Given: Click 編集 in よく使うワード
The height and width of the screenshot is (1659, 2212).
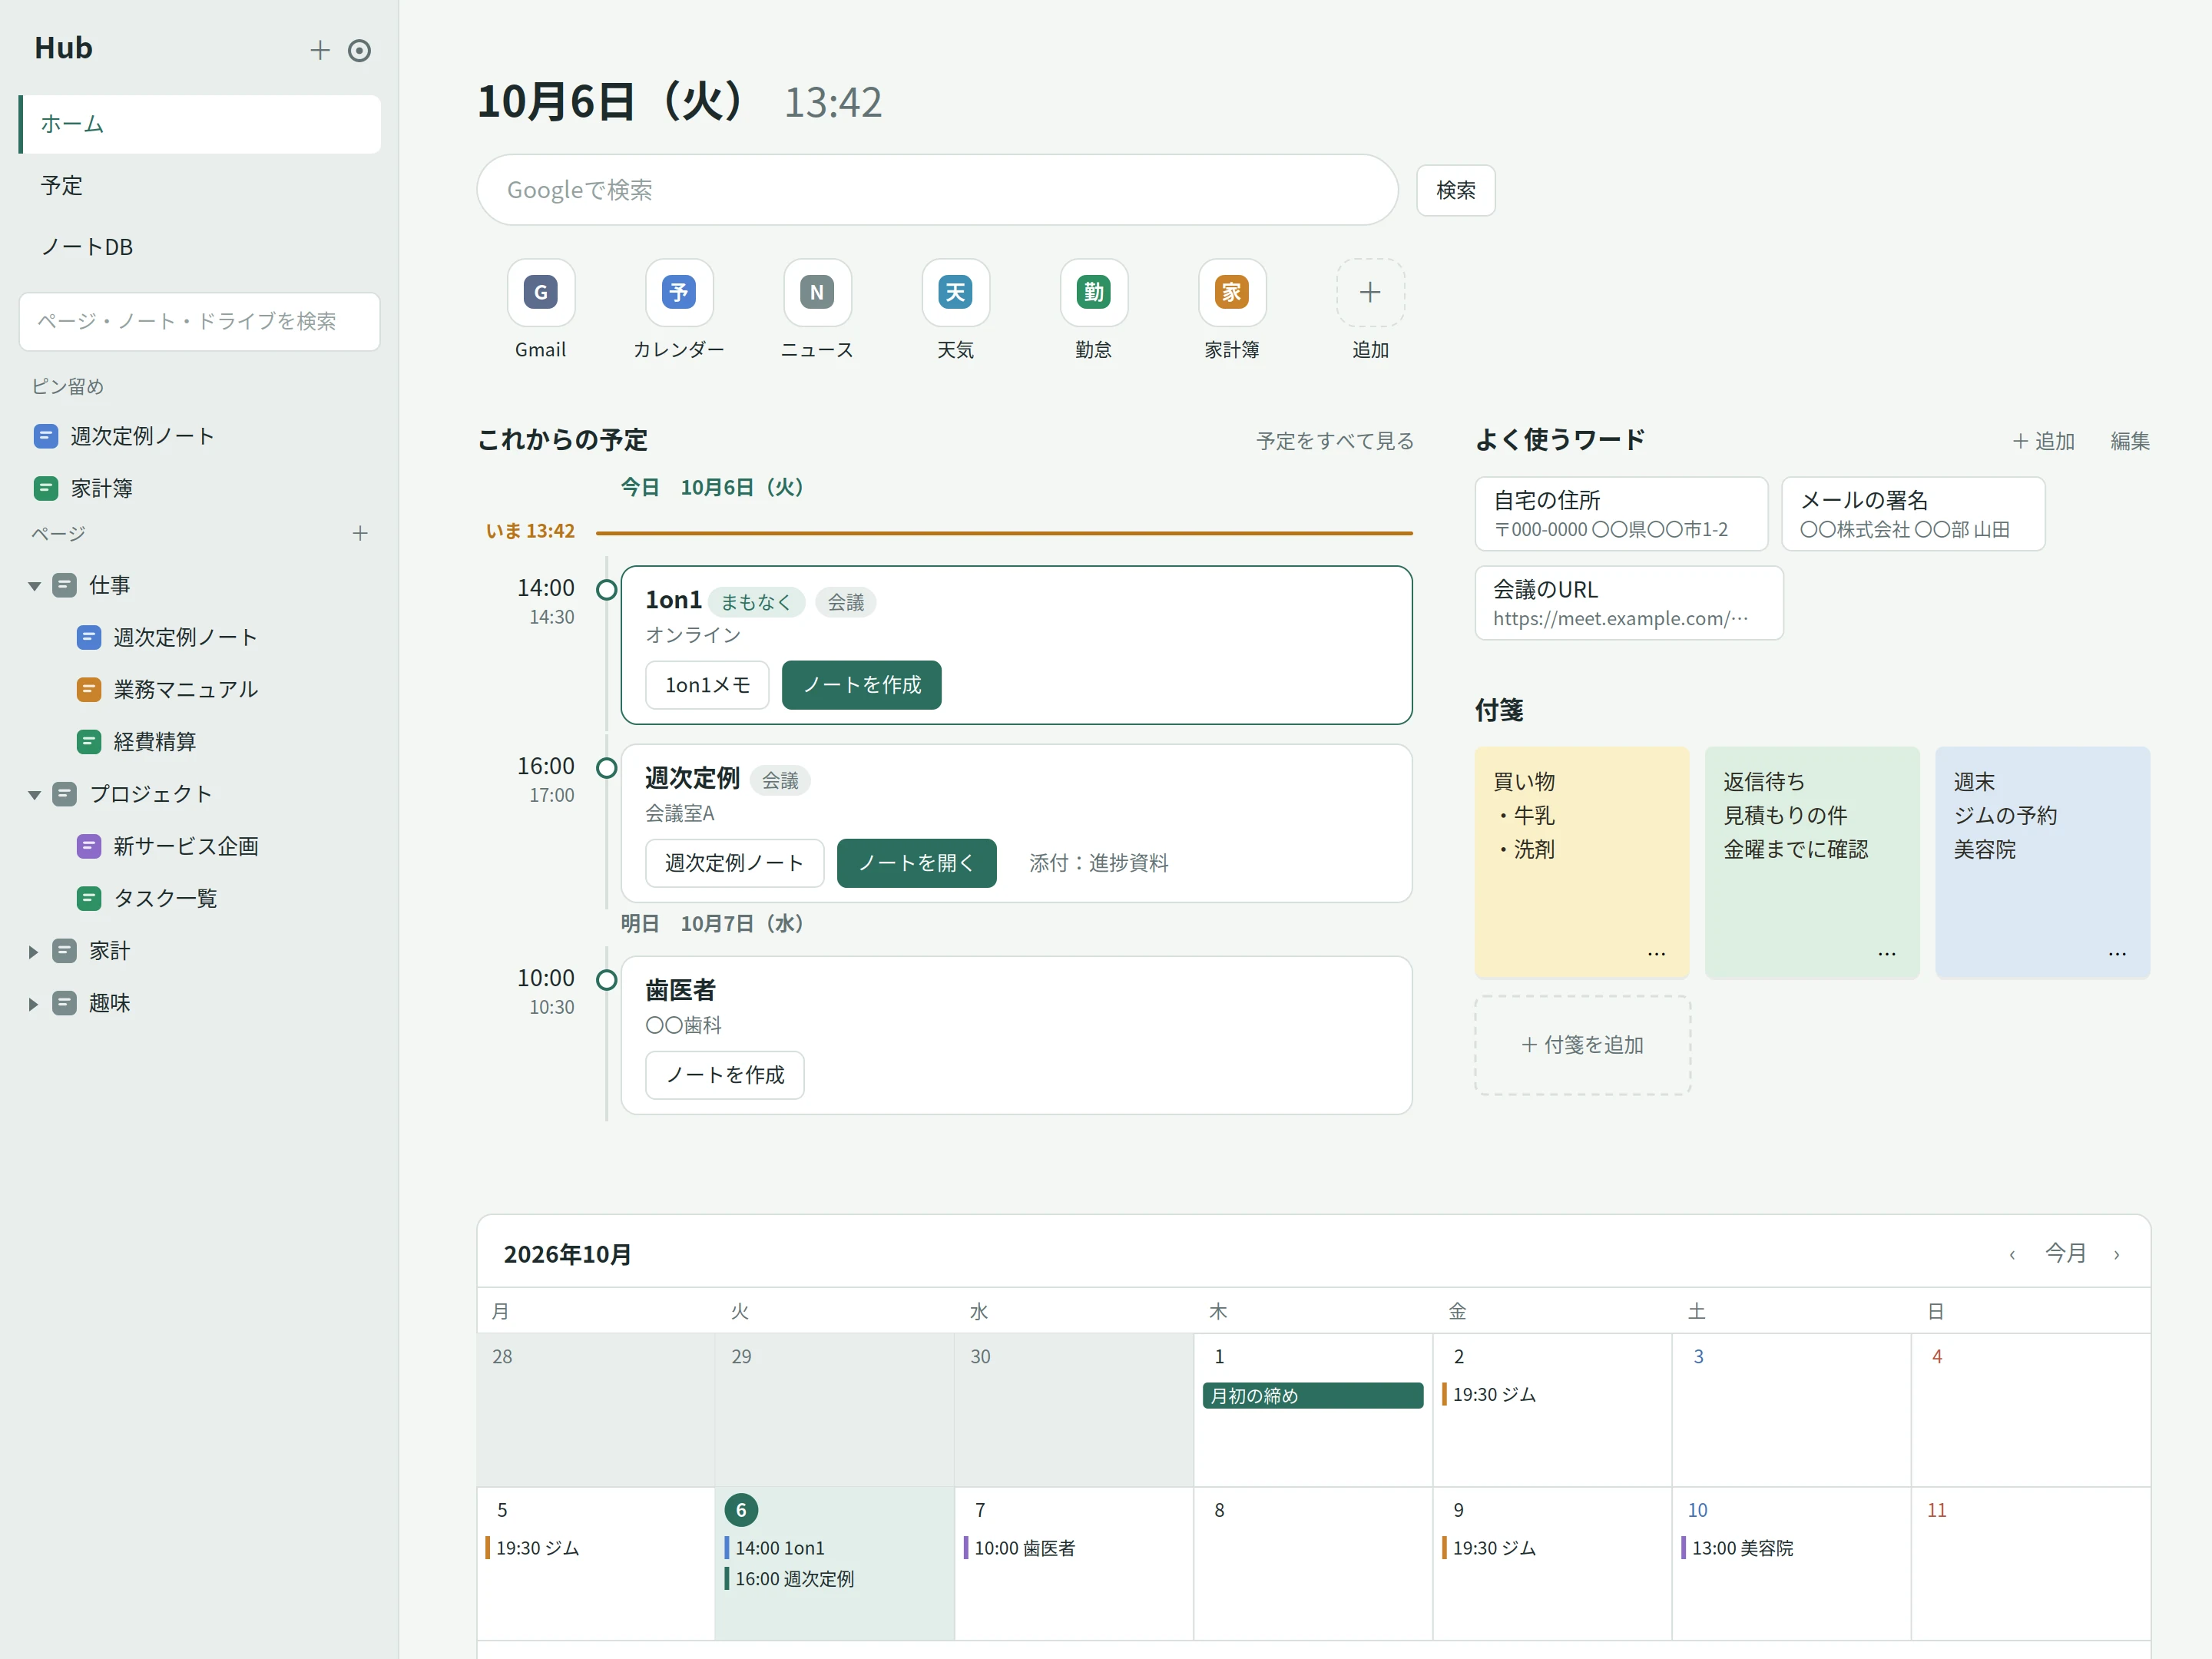Looking at the screenshot, I should pos(2130,441).
